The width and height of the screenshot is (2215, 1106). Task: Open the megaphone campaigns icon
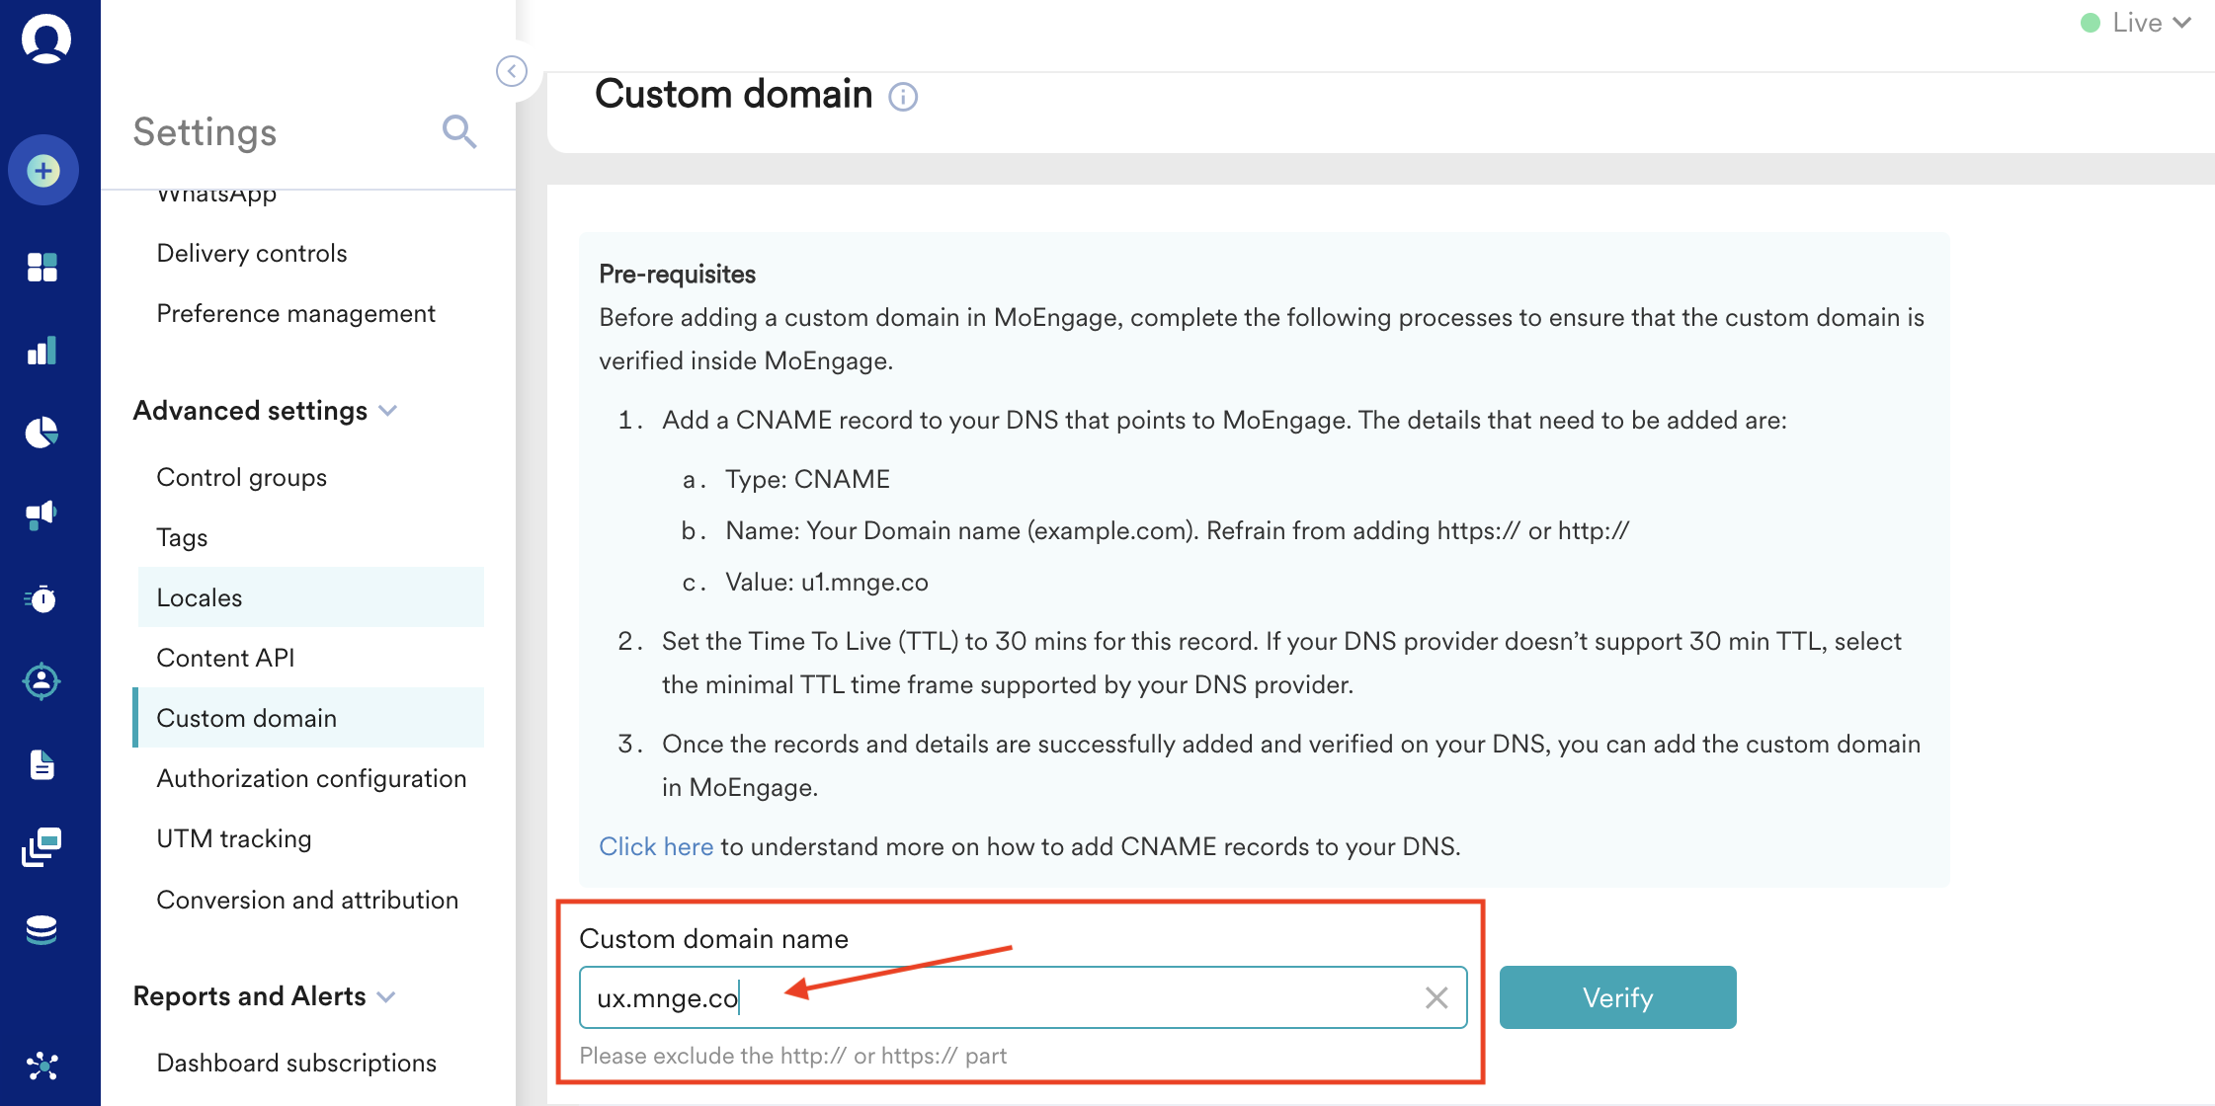click(42, 513)
